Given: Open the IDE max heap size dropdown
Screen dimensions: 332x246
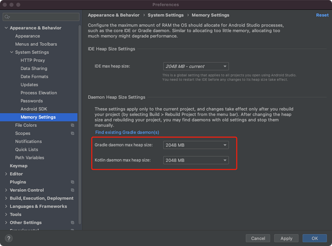Looking at the screenshot, I should click(196, 66).
